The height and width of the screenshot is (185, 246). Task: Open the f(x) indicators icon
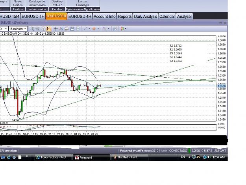tap(61, 29)
